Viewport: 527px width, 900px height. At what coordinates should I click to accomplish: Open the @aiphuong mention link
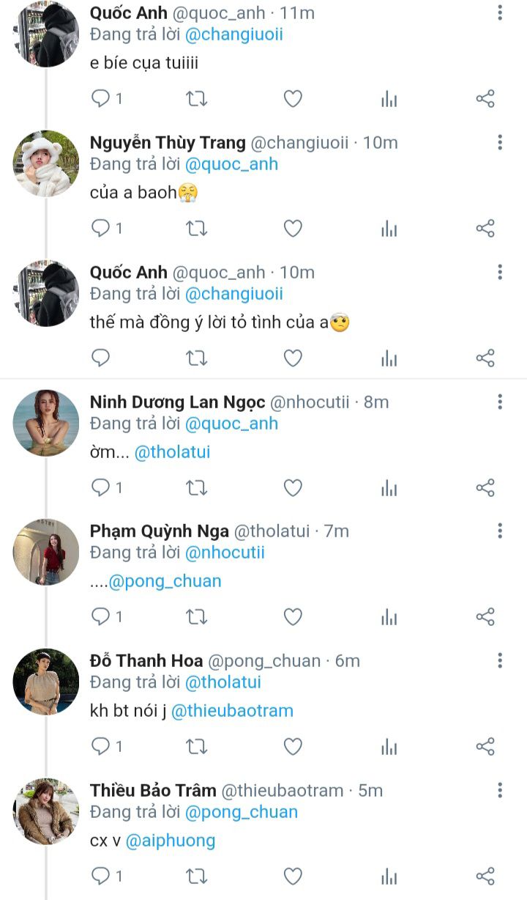[x=171, y=841]
